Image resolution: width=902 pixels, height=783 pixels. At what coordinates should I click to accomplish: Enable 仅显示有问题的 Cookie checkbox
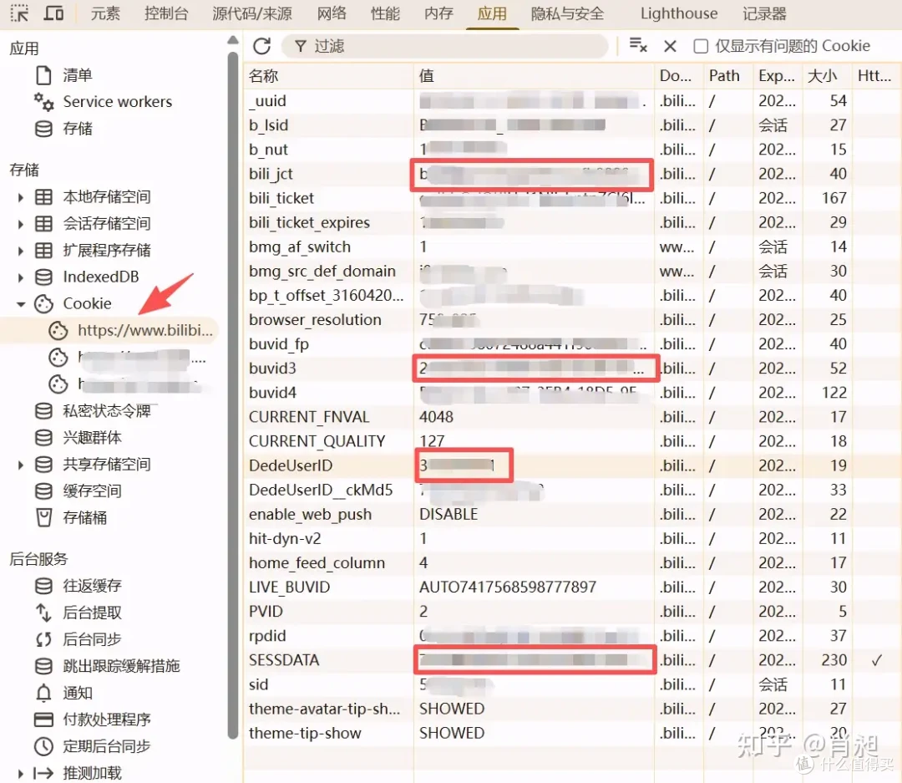click(701, 46)
